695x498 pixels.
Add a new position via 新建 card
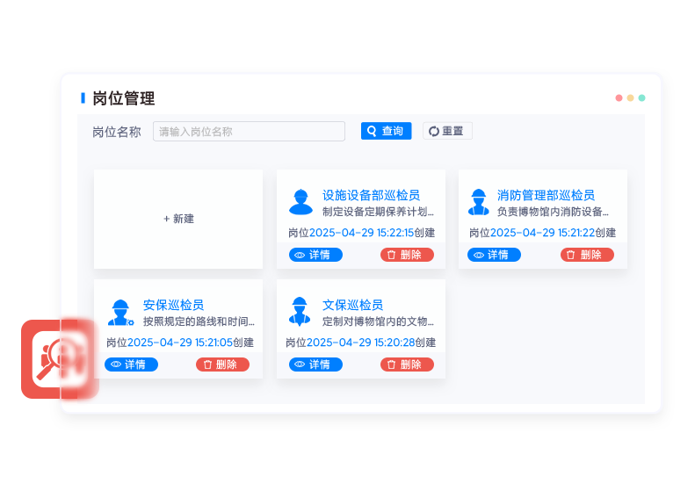click(x=178, y=219)
